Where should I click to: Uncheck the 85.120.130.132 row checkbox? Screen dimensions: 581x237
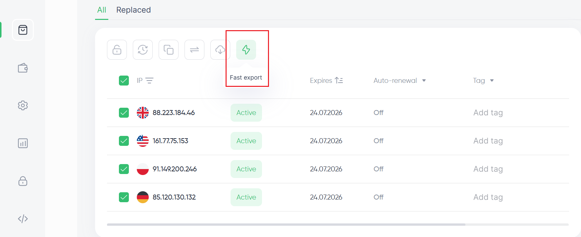(124, 197)
